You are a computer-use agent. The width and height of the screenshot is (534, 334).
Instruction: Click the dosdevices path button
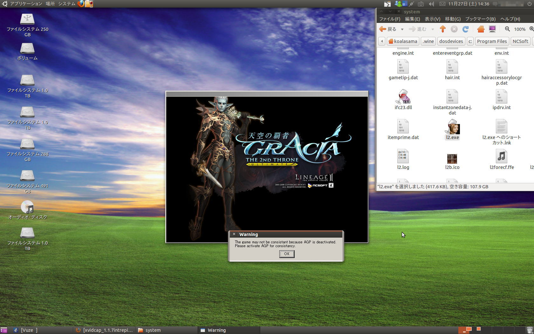451,41
